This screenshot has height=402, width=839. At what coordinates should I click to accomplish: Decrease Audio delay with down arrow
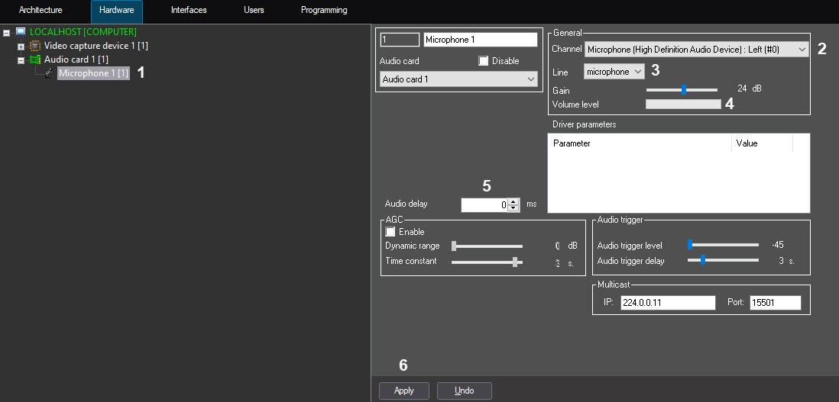pyautogui.click(x=513, y=208)
